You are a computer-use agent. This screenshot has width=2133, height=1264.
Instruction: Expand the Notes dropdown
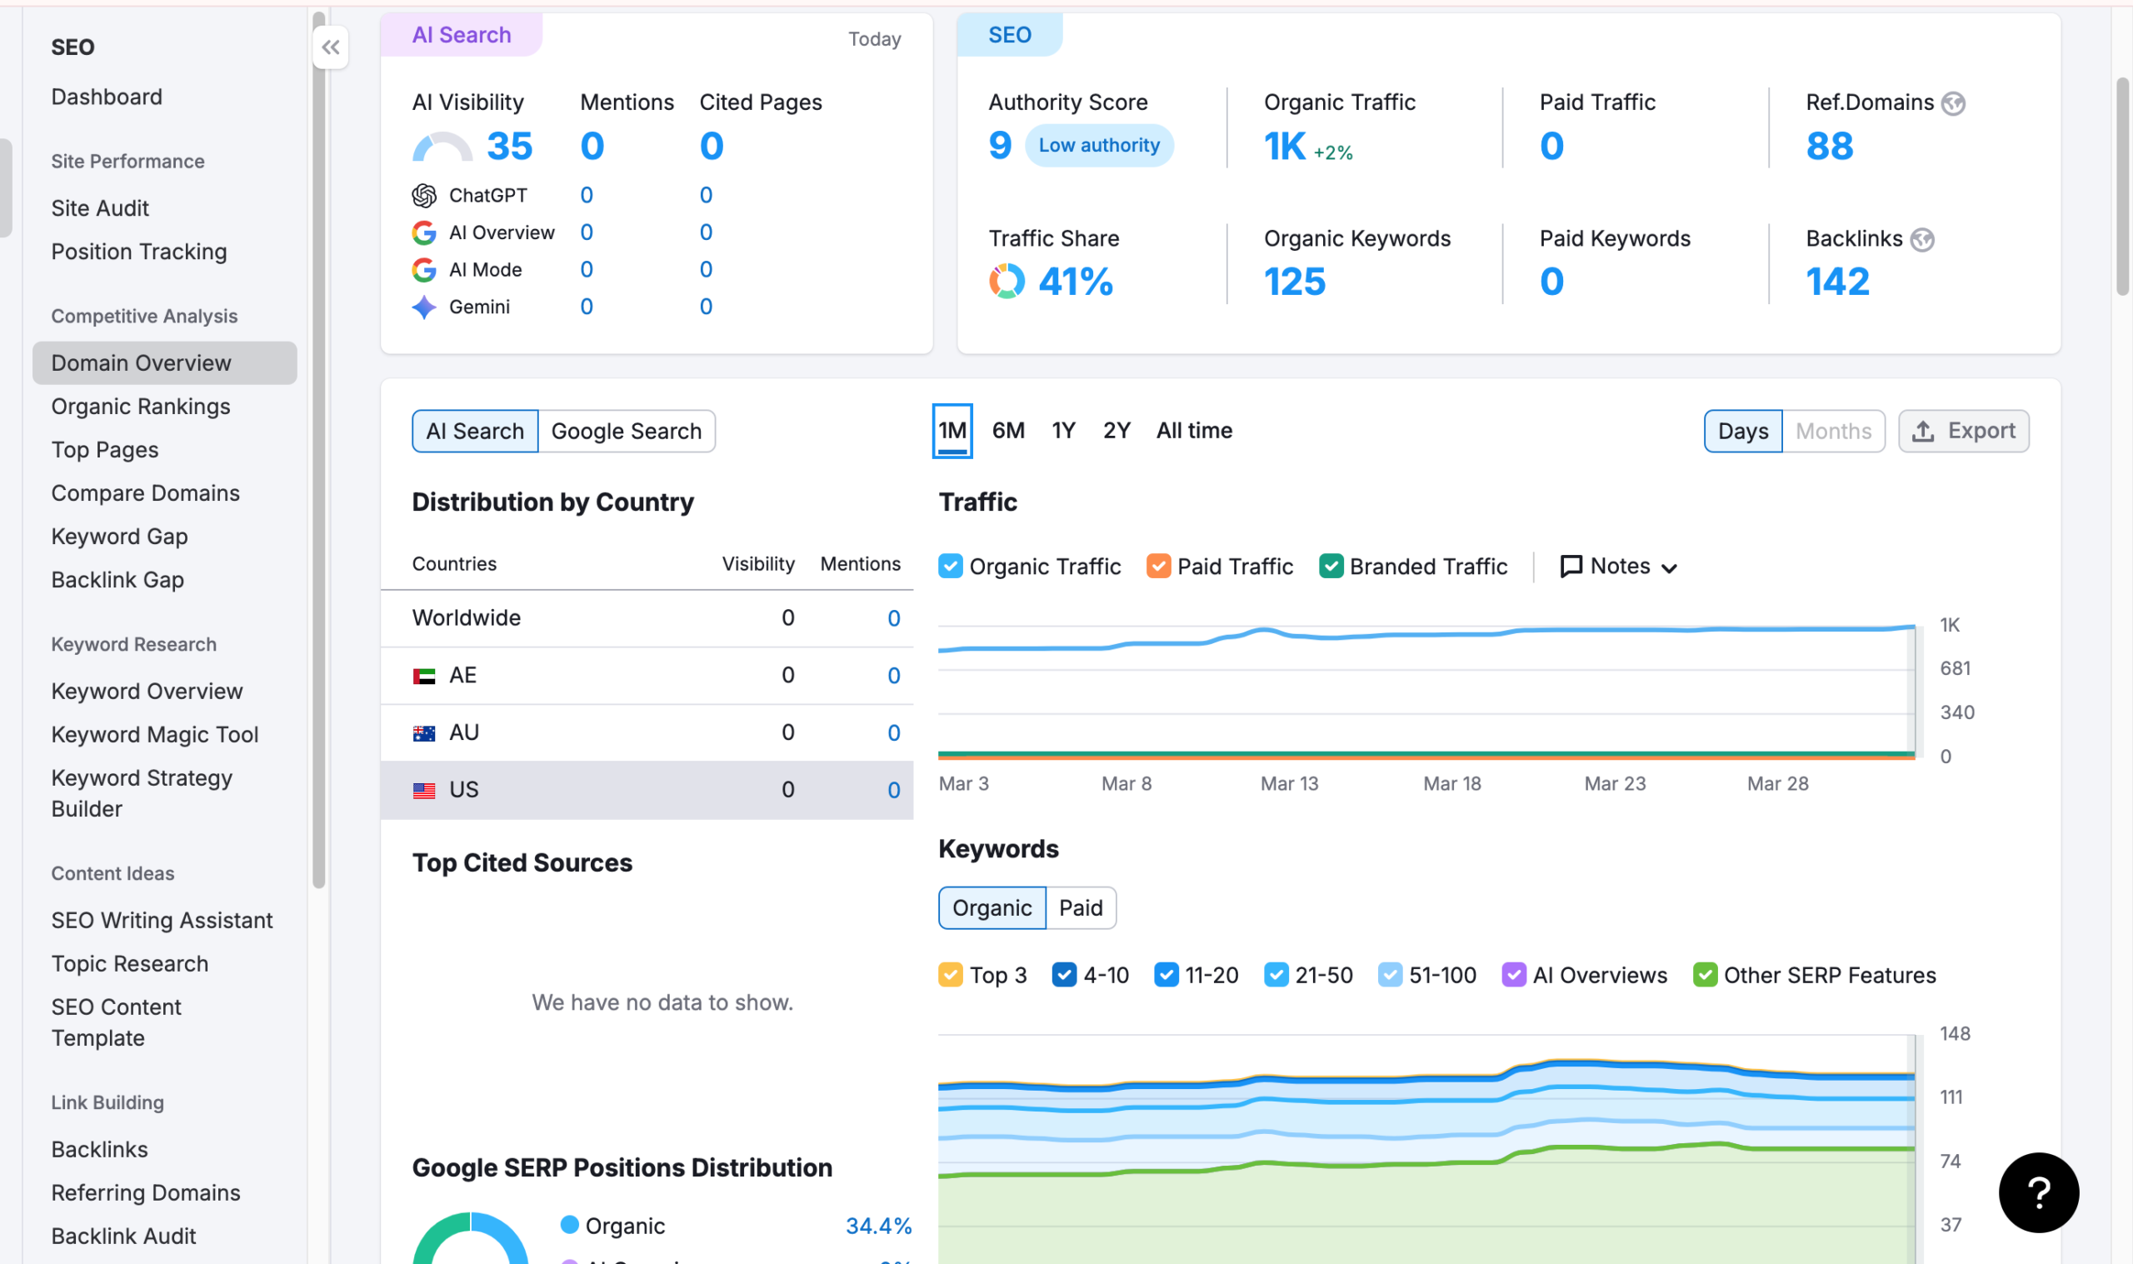(x=1619, y=567)
